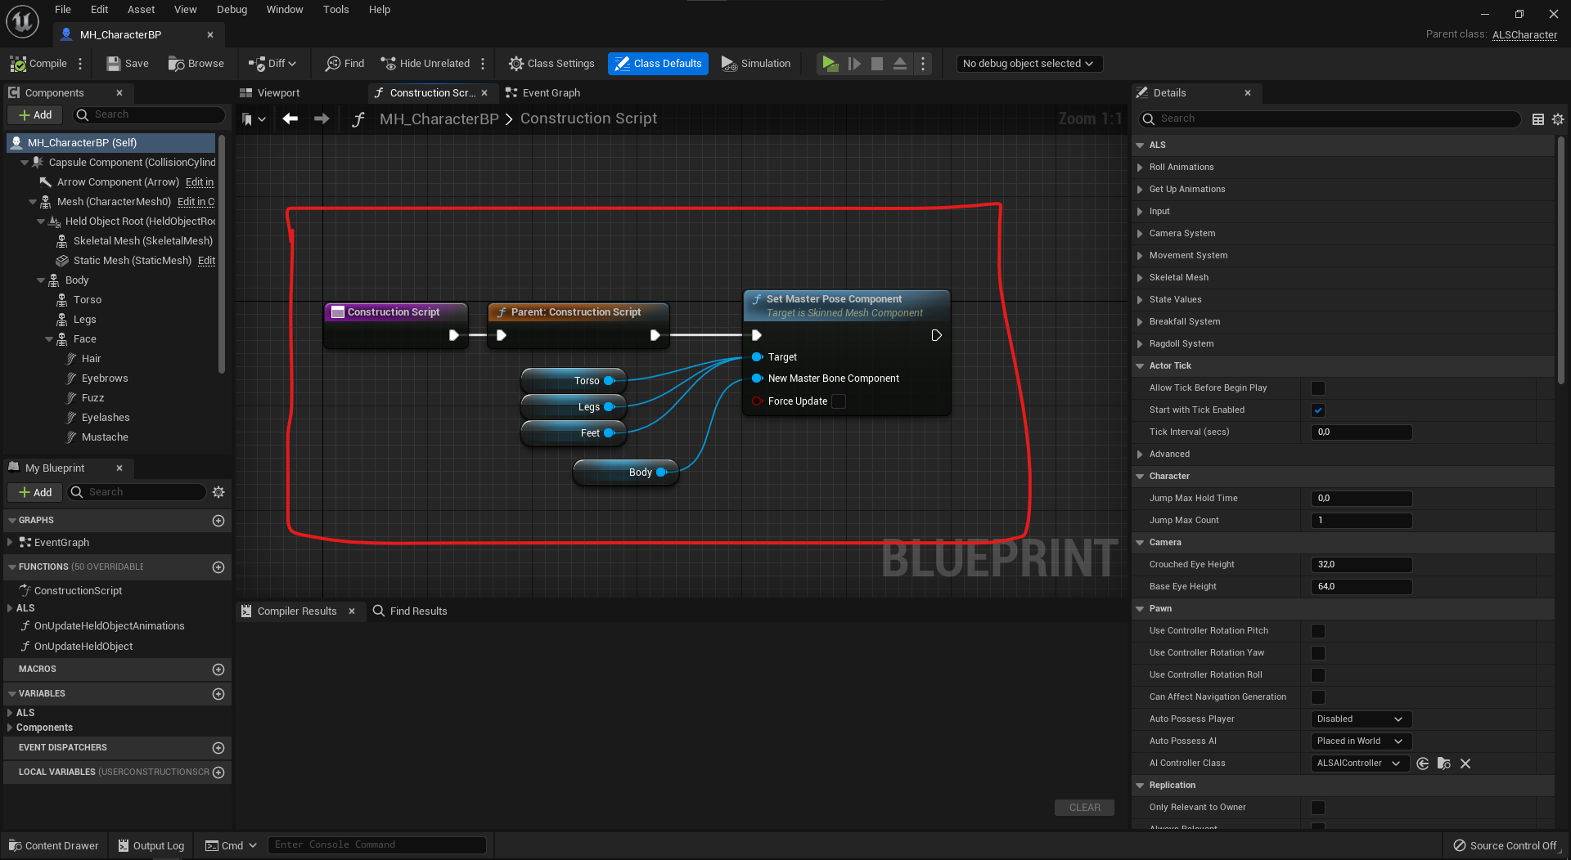Click the Compile toolbar icon
This screenshot has width=1571, height=860.
click(x=18, y=64)
